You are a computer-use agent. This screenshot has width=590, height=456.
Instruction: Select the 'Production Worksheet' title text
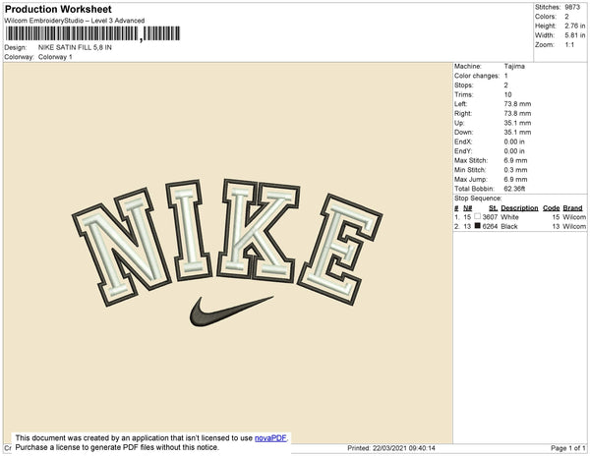tap(58, 9)
